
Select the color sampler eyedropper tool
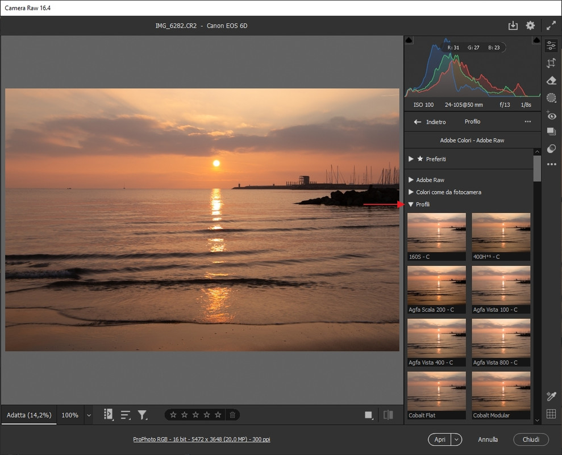551,396
